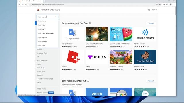
Task: Open a new browser tab
Action: (x=45, y=1)
